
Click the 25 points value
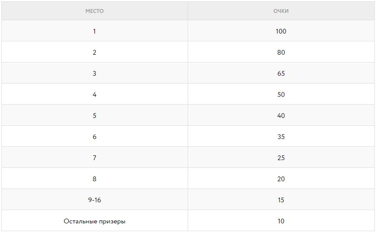point(281,158)
